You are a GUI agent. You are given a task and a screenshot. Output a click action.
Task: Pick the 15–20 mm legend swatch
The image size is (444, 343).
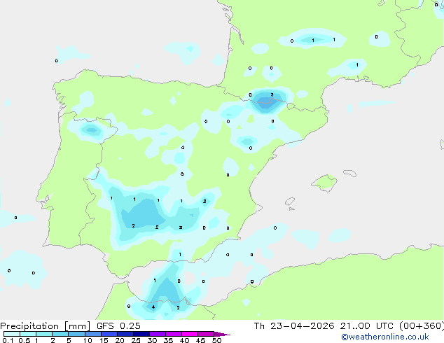[x=109, y=334]
